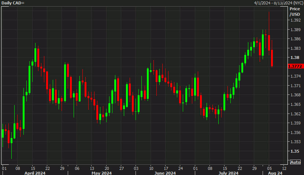This screenshot has width=304, height=175.
Task: Click the Daily CAD= chart title
Action: click(x=13, y=3)
